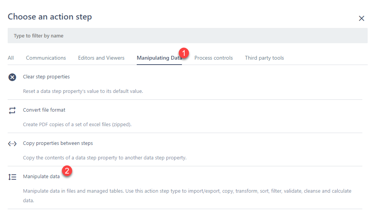Select the Convert file format action
The width and height of the screenshot is (370, 216).
[x=44, y=110]
